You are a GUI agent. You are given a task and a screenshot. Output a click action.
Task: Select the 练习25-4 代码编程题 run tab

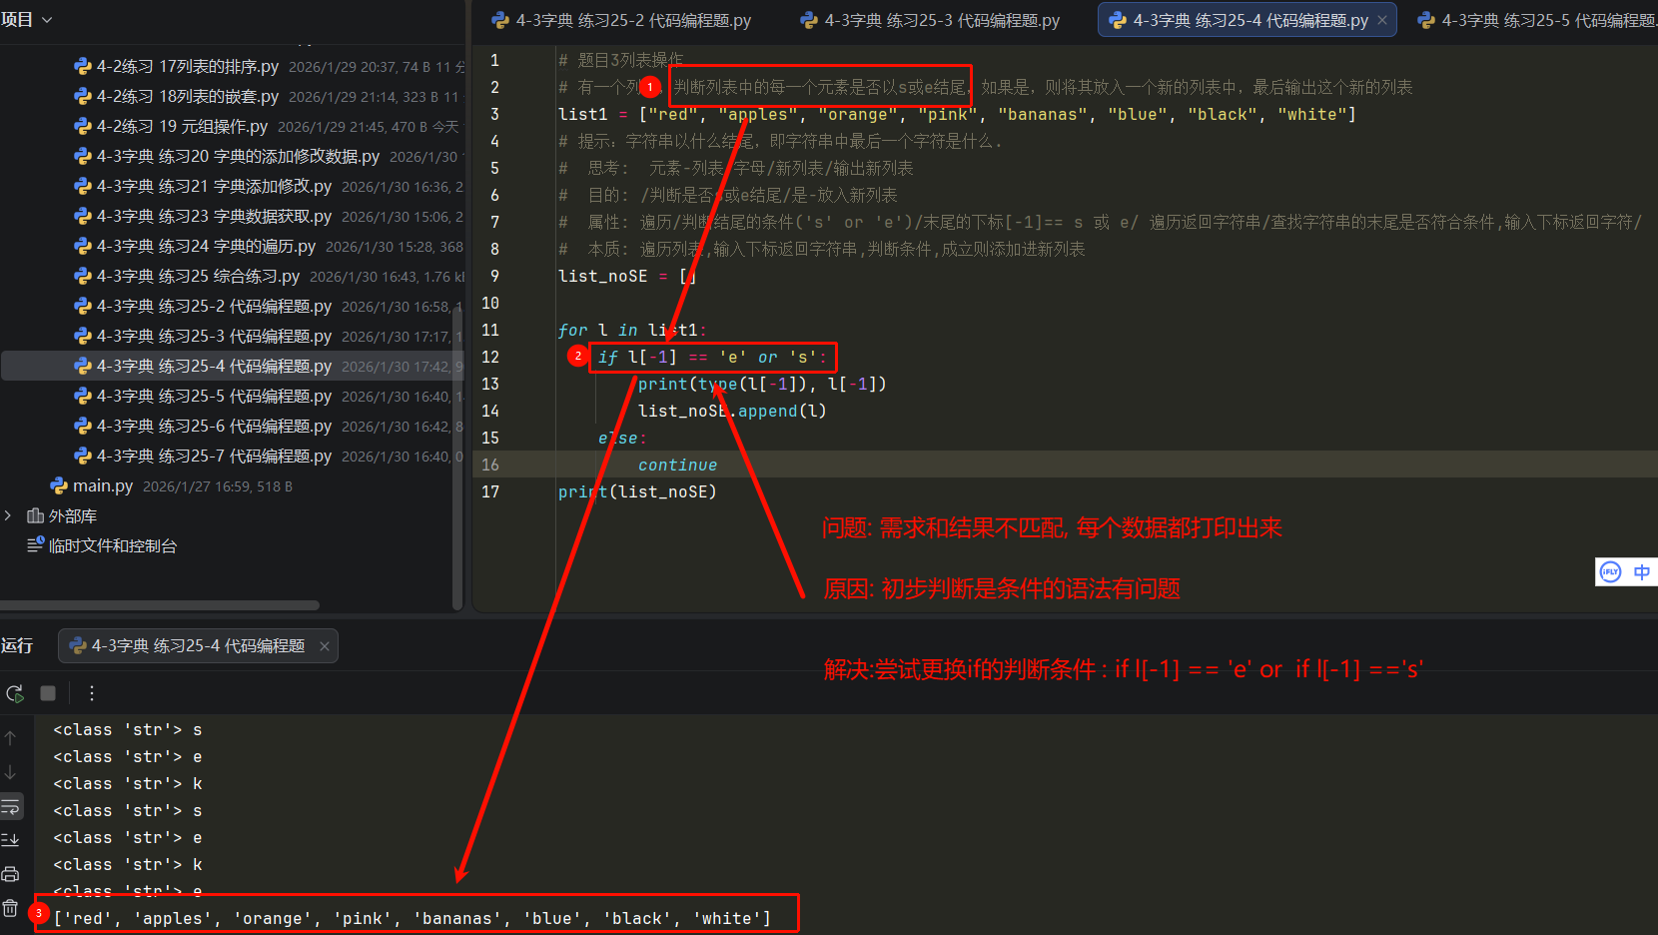coord(198,646)
